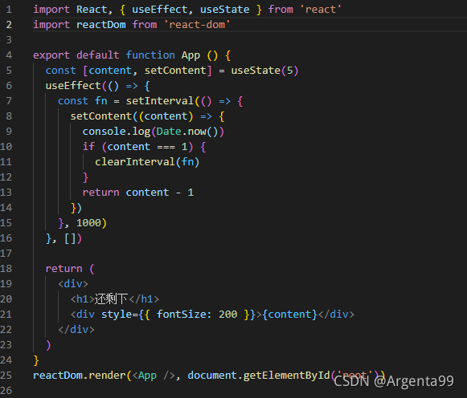Click line number 24 in the gutter
The width and height of the screenshot is (467, 398).
[x=6, y=360]
